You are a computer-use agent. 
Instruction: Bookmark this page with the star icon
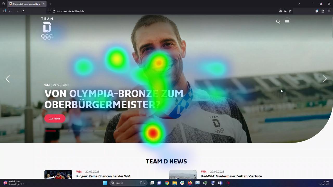click(290, 11)
